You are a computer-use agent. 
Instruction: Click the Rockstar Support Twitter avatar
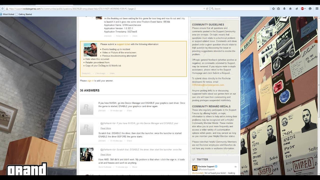[194, 168]
